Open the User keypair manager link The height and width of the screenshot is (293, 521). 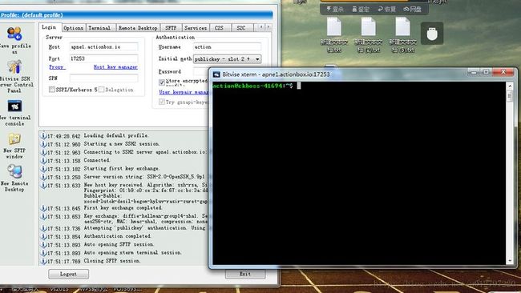pyautogui.click(x=184, y=92)
